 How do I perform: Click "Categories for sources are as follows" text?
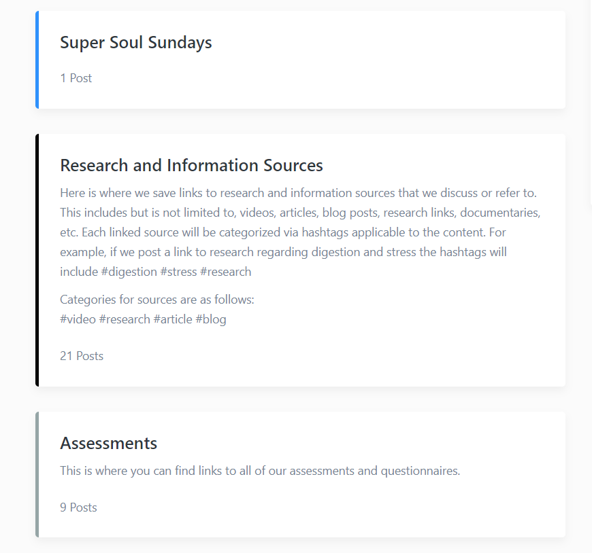(x=157, y=300)
